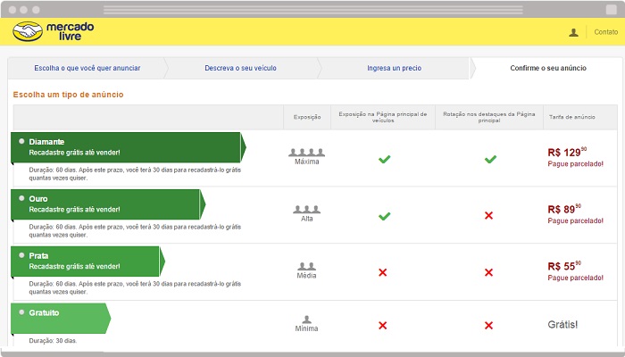625x357 pixels.
Task: Click the Diamante green plan banner
Action: pyautogui.click(x=129, y=147)
